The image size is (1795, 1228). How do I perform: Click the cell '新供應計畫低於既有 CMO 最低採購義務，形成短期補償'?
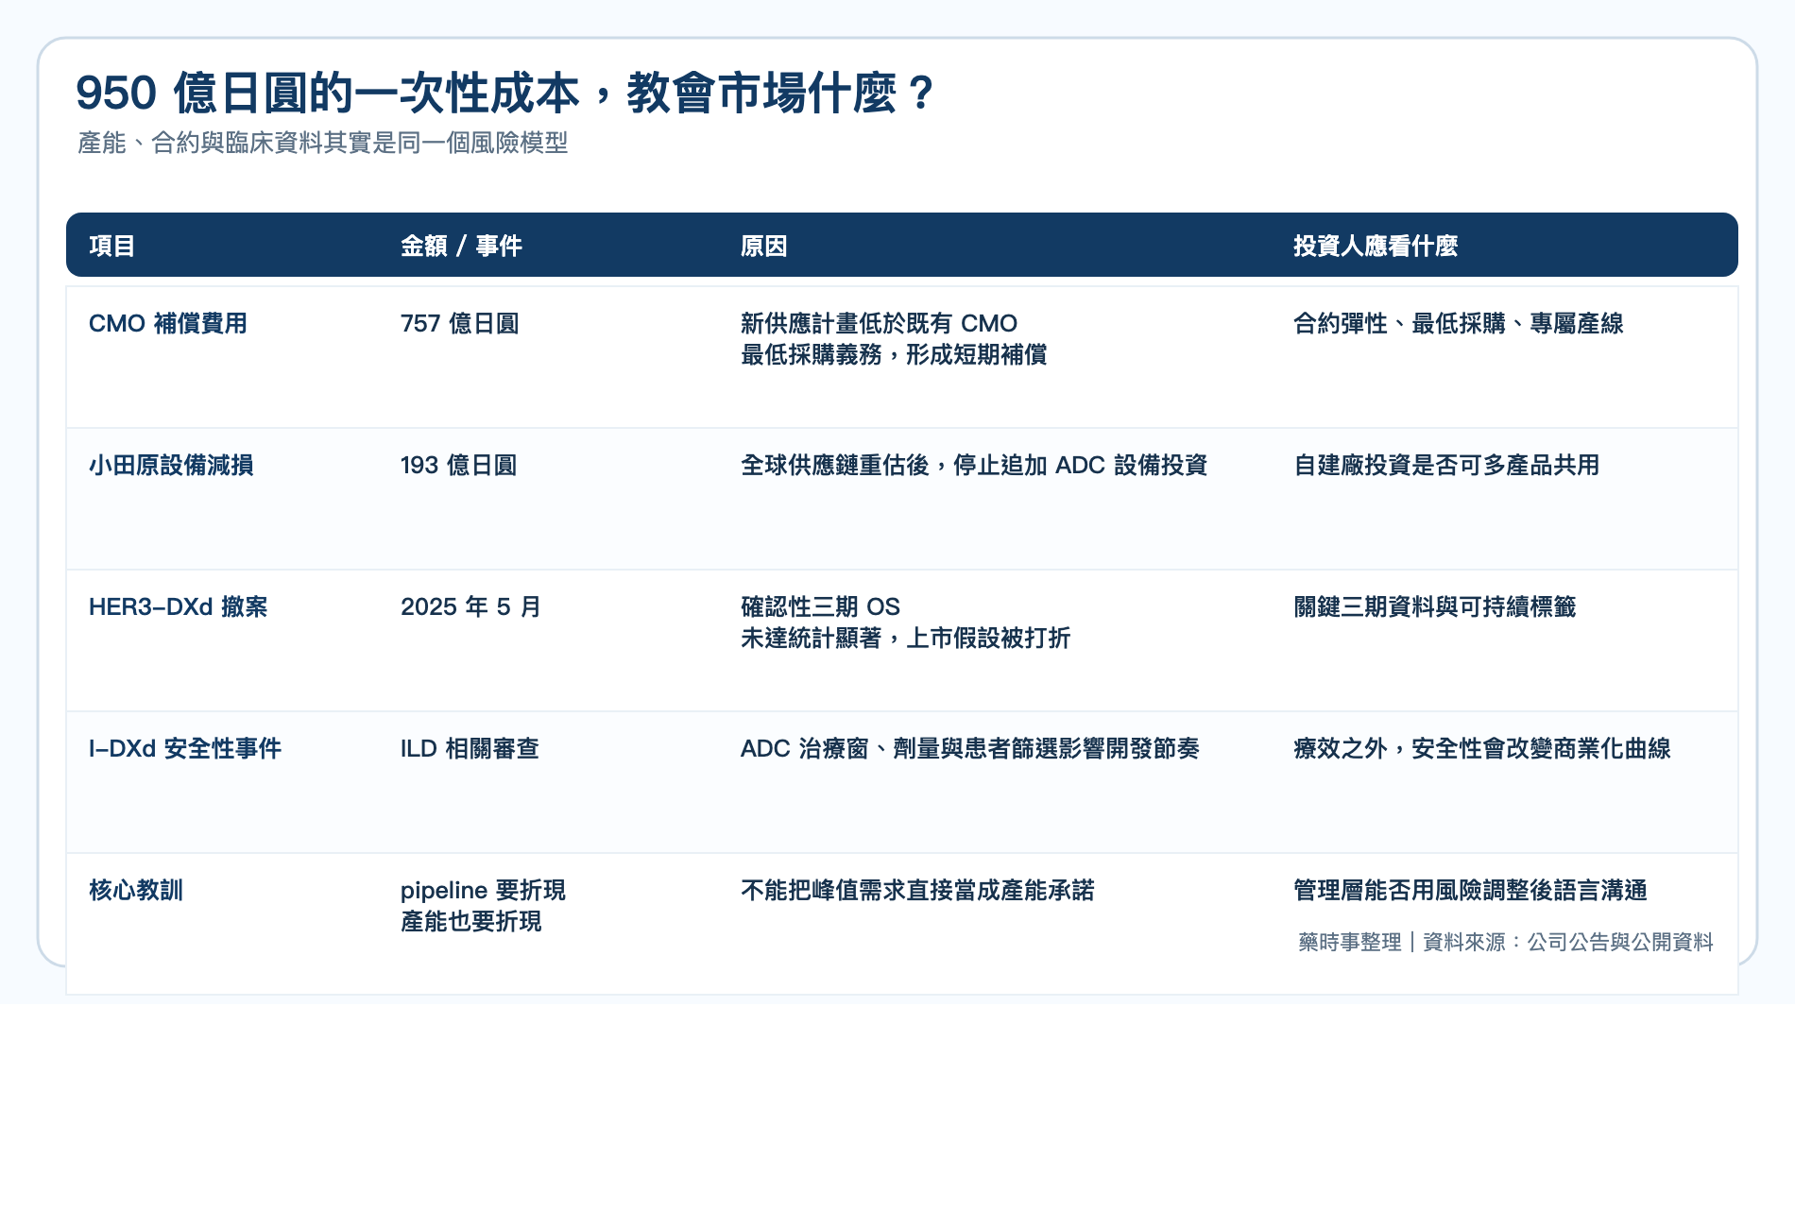coord(894,339)
